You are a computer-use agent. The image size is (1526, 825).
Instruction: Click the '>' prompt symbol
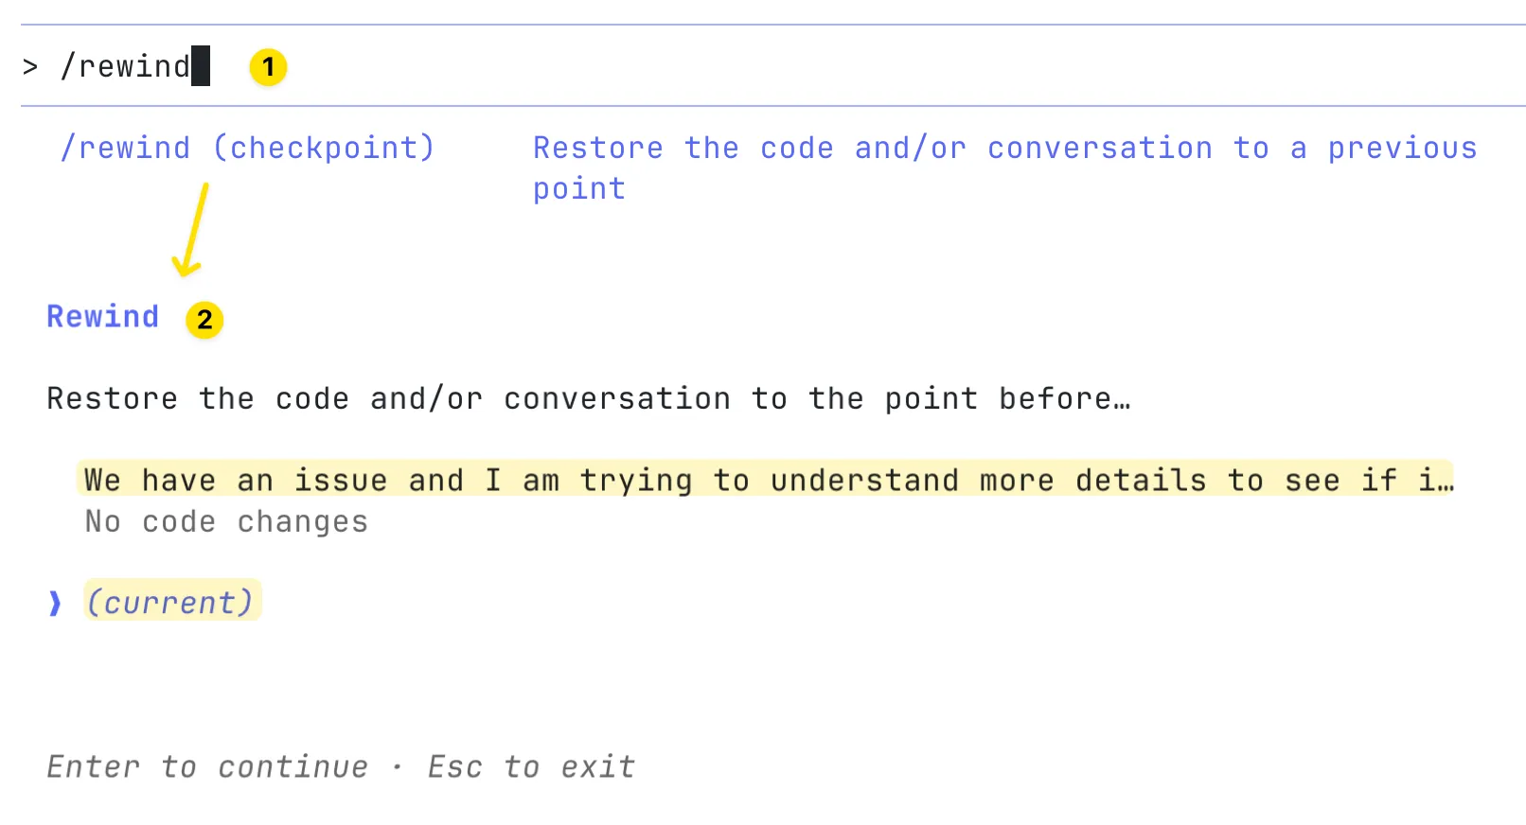[30, 67]
